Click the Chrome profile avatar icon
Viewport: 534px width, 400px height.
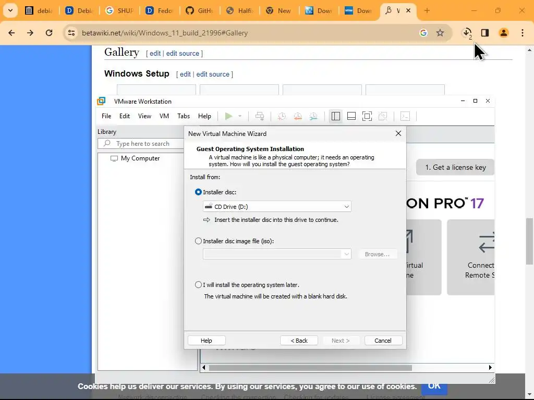(x=504, y=33)
